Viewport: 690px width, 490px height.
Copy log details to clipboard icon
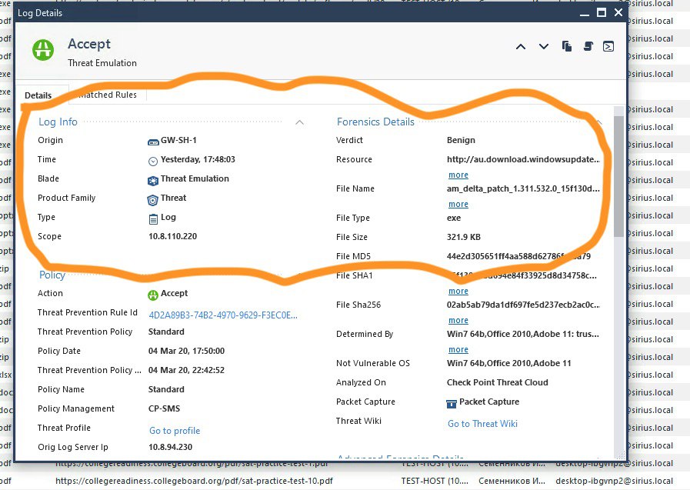point(567,46)
